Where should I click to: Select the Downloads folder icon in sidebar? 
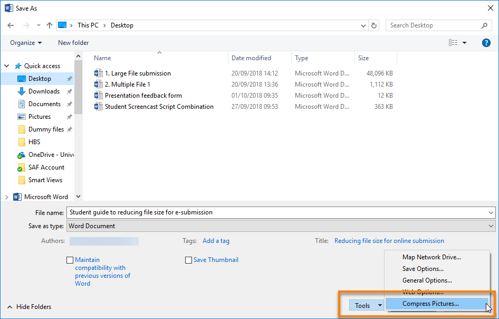coord(22,91)
